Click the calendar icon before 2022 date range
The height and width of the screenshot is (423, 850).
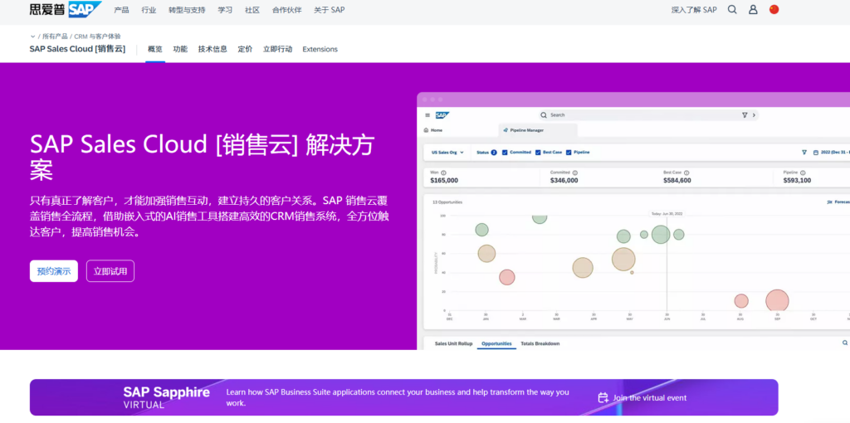click(x=817, y=152)
